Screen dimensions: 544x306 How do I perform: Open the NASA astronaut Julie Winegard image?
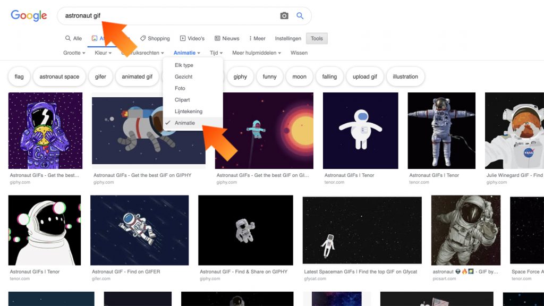[x=514, y=131]
